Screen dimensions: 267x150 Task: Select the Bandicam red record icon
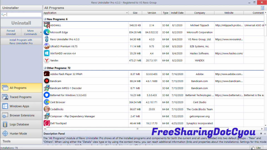47,81
